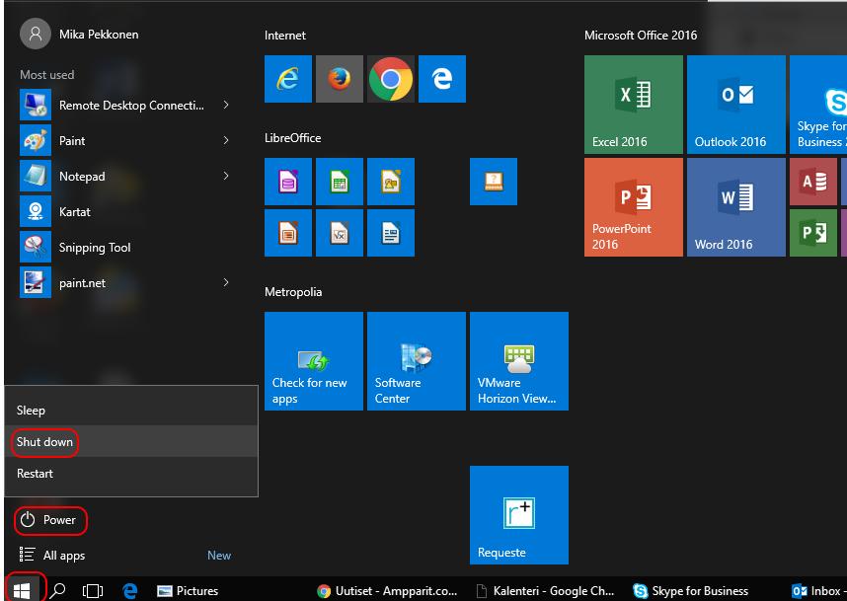Select Shut down in power menu
The height and width of the screenshot is (601, 847).
click(x=131, y=441)
